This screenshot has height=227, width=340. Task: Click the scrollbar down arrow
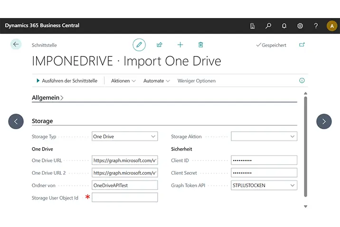point(305,207)
